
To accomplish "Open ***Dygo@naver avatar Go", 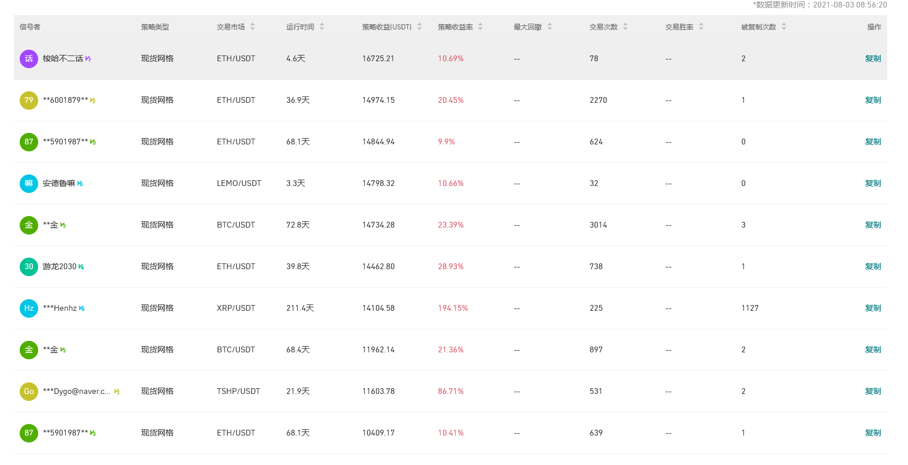I will pyautogui.click(x=29, y=392).
